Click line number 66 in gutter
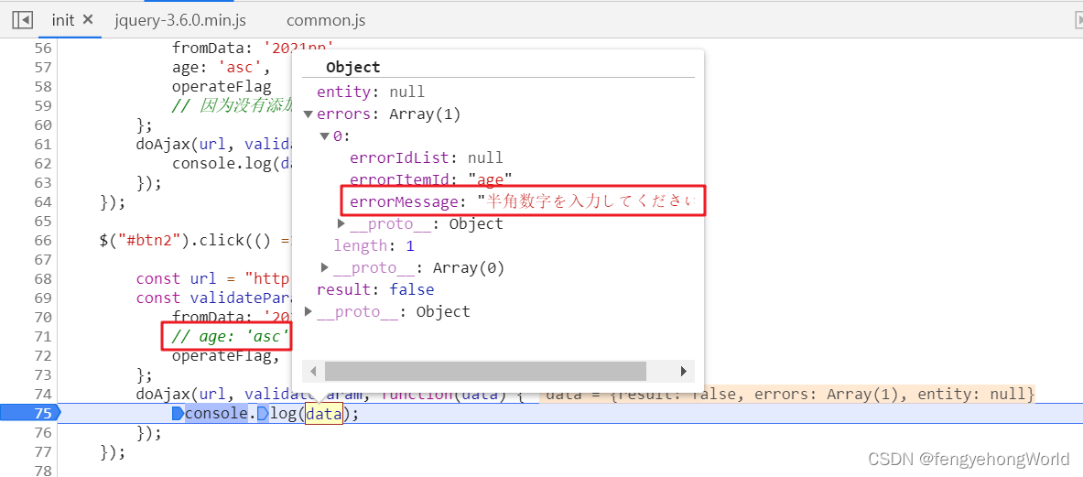Screen dimensions: 1083x477 [43, 240]
